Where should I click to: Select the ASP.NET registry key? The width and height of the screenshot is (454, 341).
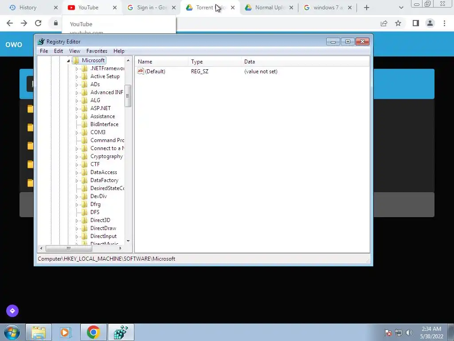pyautogui.click(x=101, y=108)
